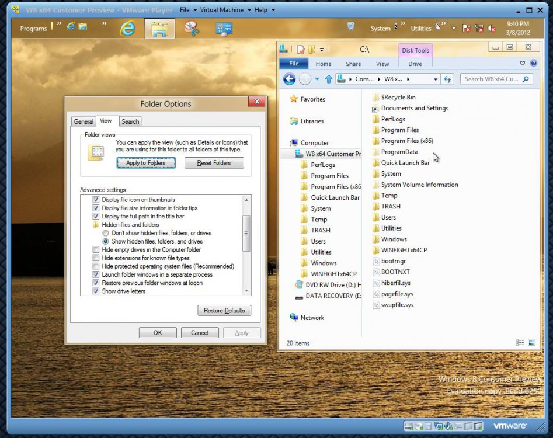Select Don't show hidden files radio button
The height and width of the screenshot is (438, 553).
pyautogui.click(x=106, y=233)
